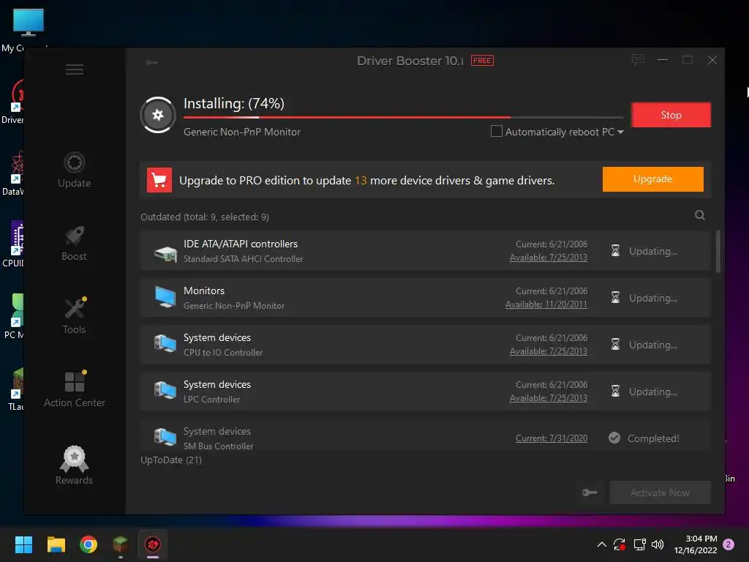Click Driver Booster taskbar icon
Image resolution: width=749 pixels, height=562 pixels.
(x=153, y=544)
